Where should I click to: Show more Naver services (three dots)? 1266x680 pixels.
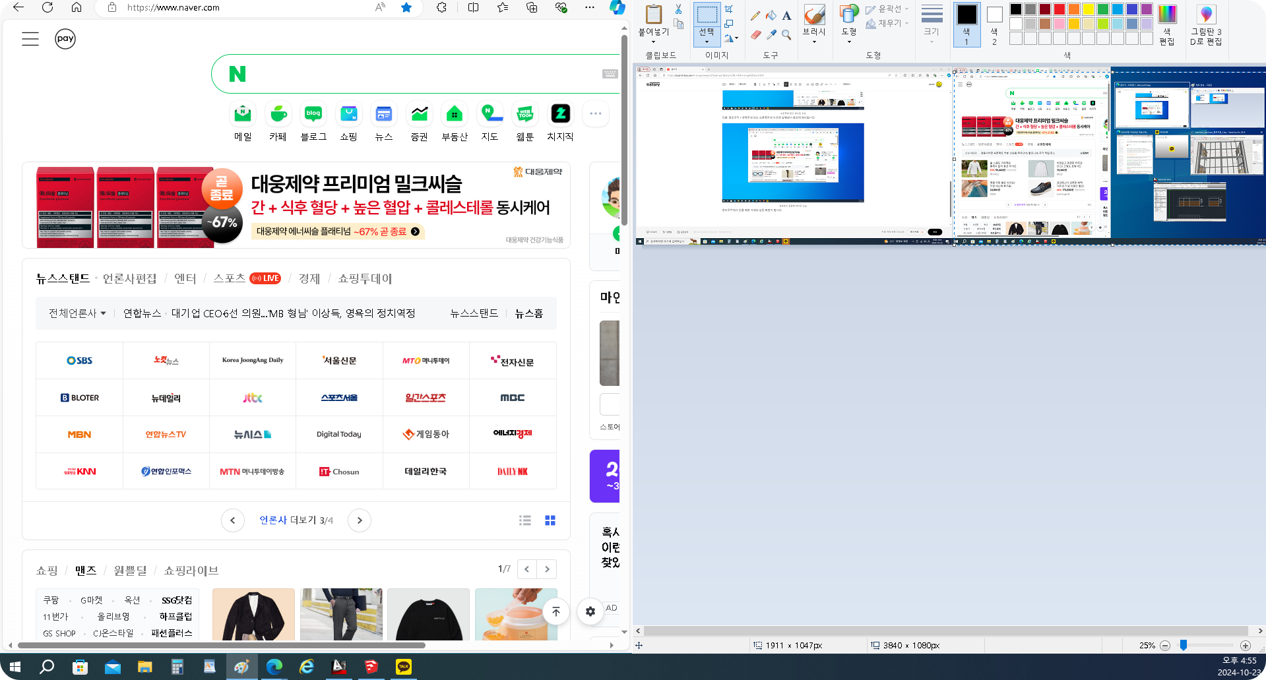tap(596, 113)
